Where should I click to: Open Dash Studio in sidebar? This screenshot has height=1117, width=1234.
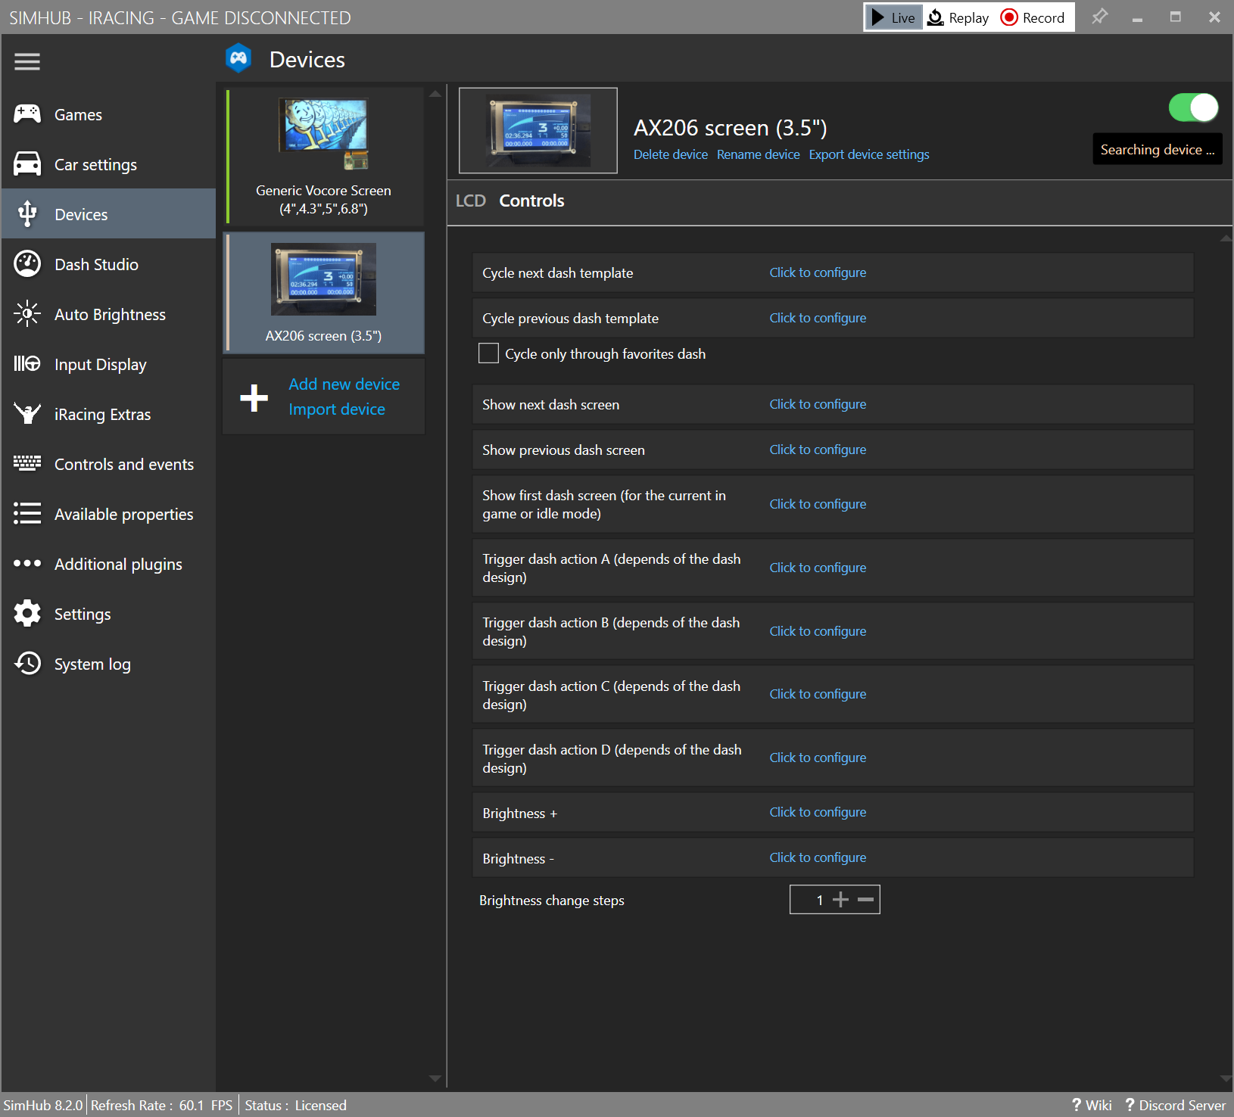pyautogui.click(x=109, y=264)
